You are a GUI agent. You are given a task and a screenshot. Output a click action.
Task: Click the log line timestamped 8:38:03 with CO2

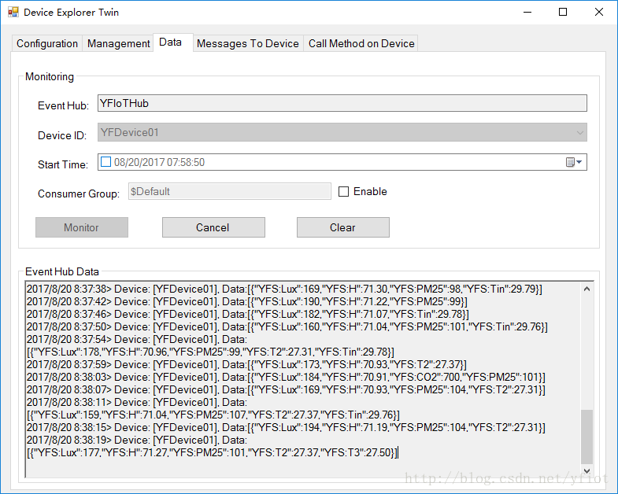point(286,378)
